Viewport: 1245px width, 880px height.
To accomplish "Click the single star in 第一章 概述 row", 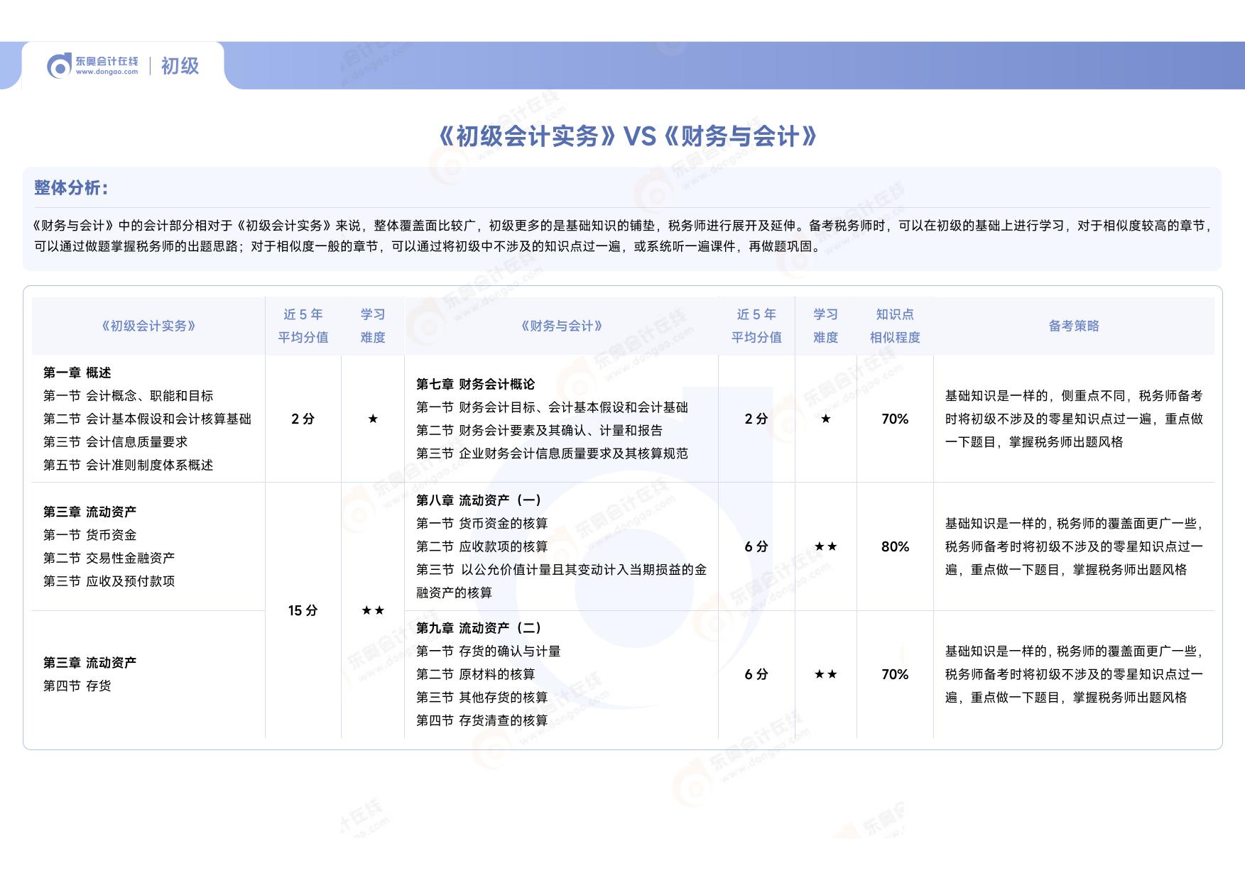I will pyautogui.click(x=373, y=419).
